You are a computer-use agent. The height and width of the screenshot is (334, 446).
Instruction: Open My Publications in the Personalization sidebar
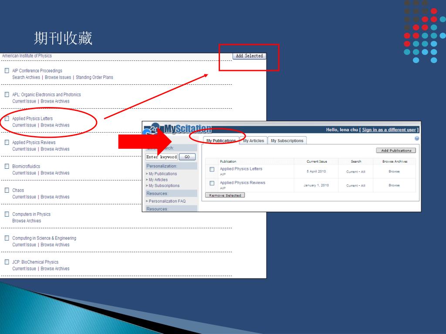tap(163, 174)
